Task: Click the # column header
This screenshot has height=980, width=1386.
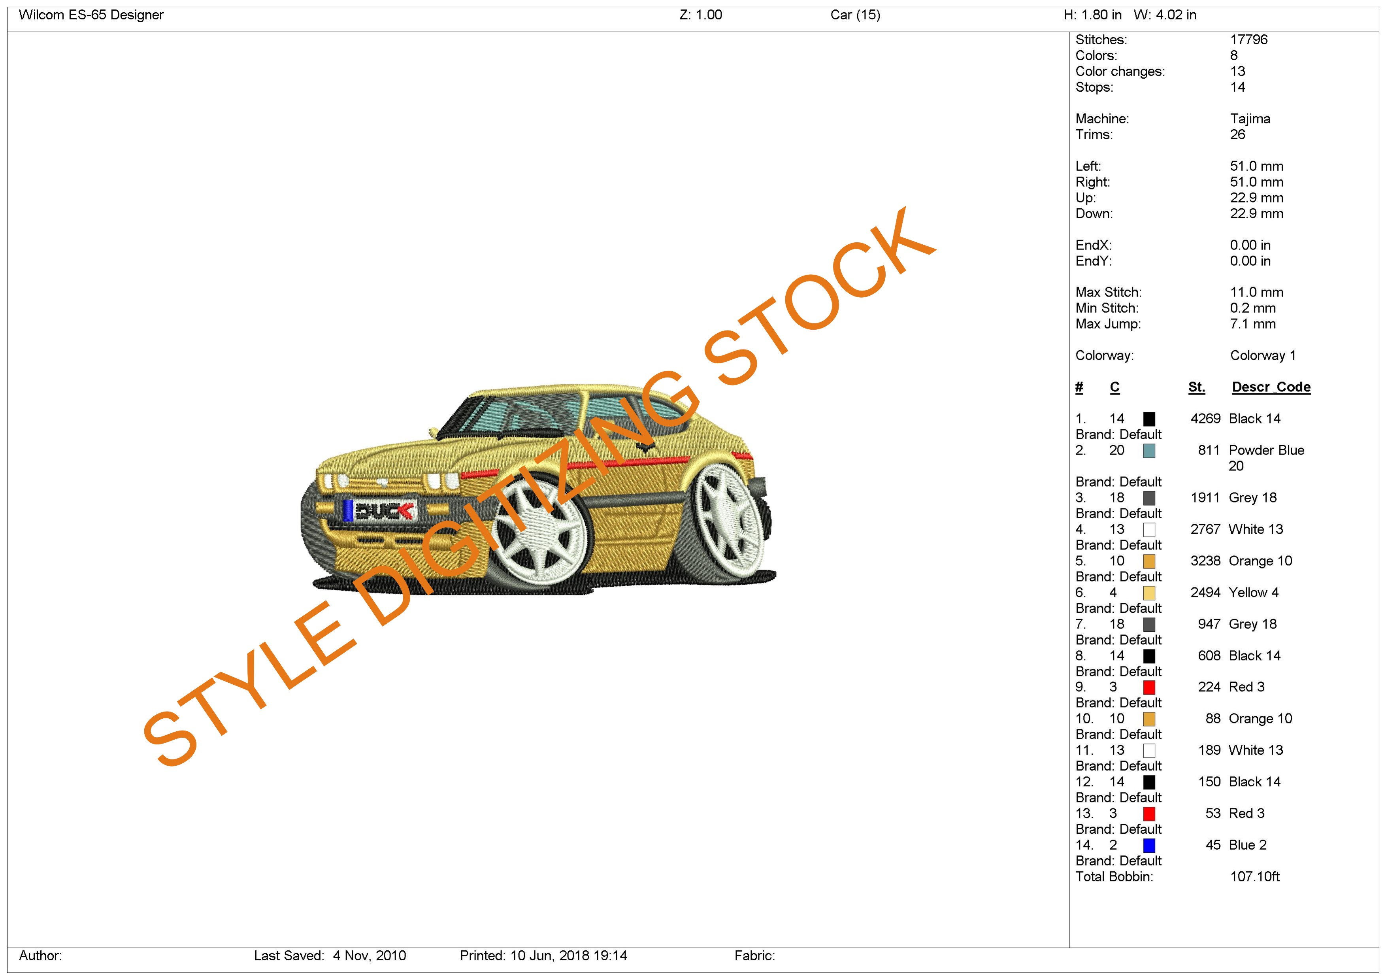Action: coord(1079,387)
